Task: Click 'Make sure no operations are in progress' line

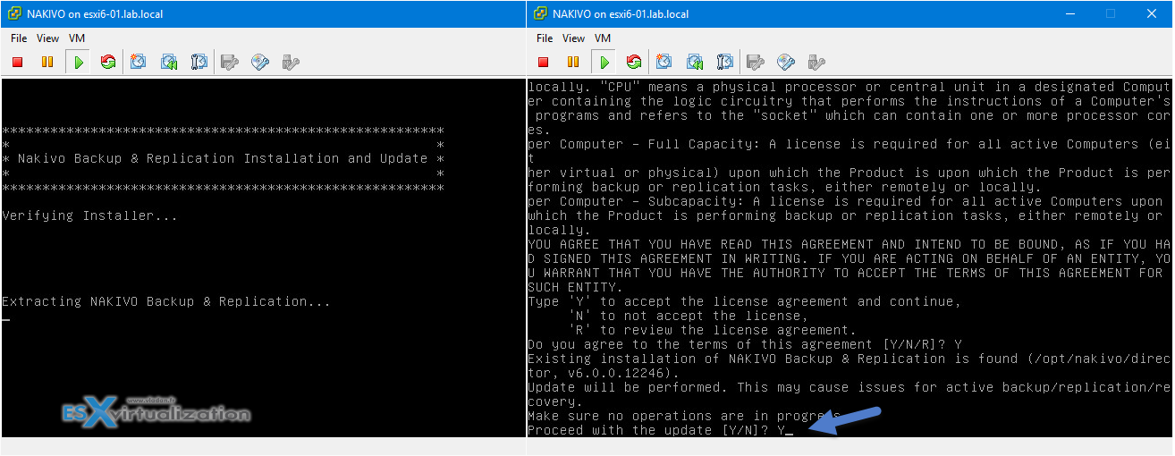Action: point(684,416)
